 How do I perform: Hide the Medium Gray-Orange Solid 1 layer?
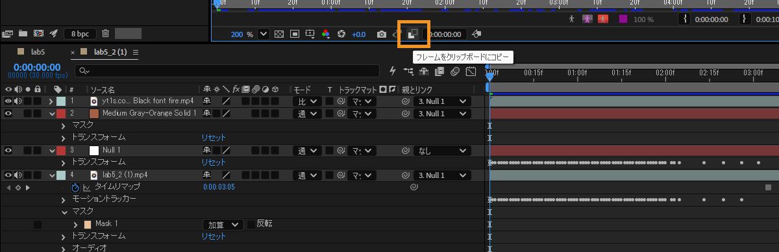click(8, 114)
